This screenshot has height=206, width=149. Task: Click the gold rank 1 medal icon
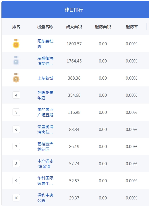pyautogui.click(x=16, y=44)
